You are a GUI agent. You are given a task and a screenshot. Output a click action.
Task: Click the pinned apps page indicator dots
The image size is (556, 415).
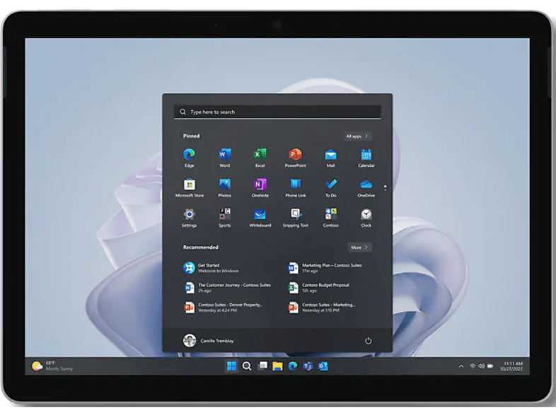coord(385,187)
